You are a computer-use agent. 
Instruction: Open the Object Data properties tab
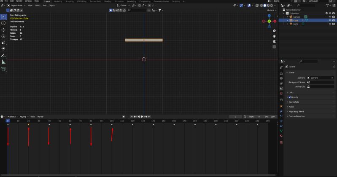tap(281, 131)
